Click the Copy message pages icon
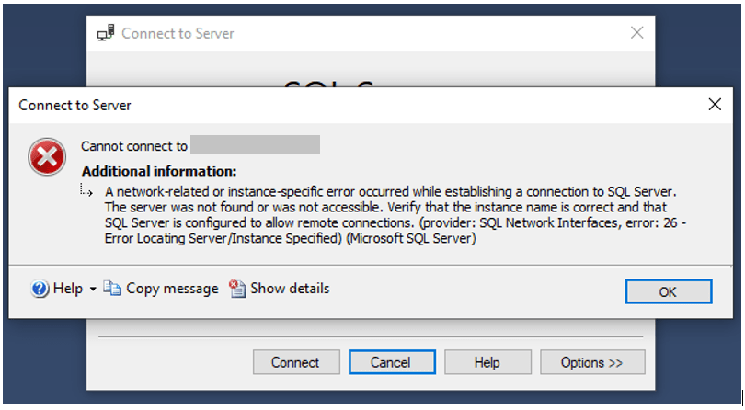Viewport: 745px width, 410px height. (112, 288)
